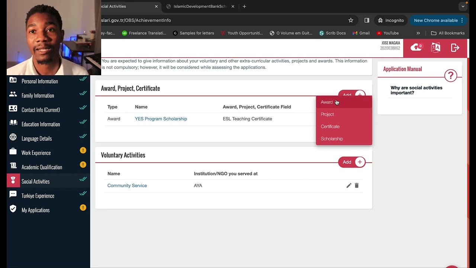
Task: Click the Family Information completed checkmark
Action: point(83,93)
